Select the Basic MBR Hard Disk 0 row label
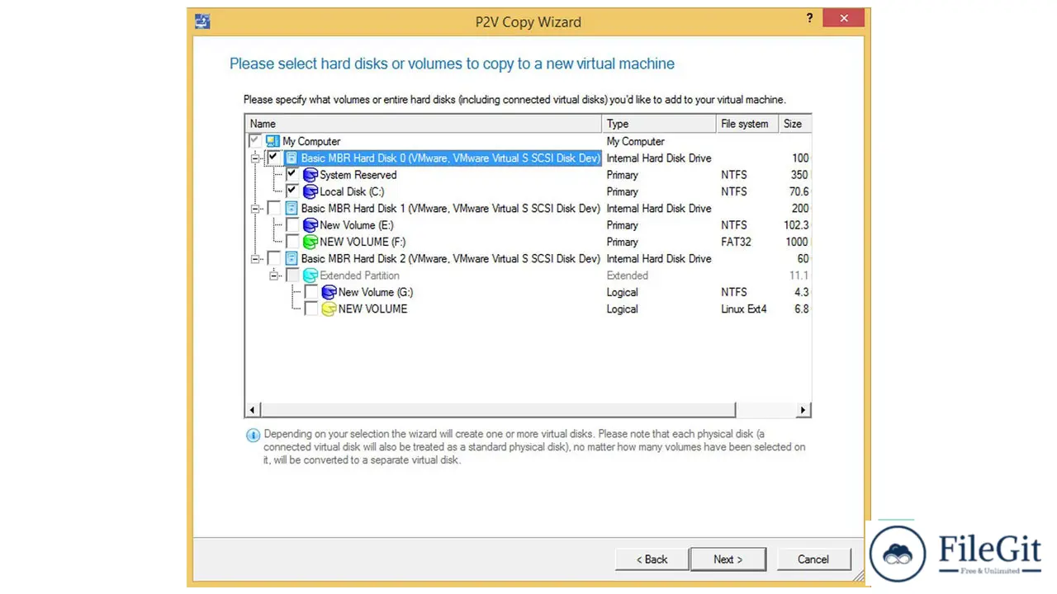This screenshot has height=594, width=1057. pyautogui.click(x=450, y=158)
